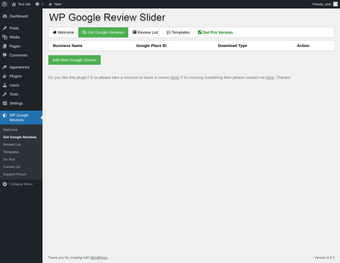Open Support Forum in the submenu

pyautogui.click(x=15, y=174)
